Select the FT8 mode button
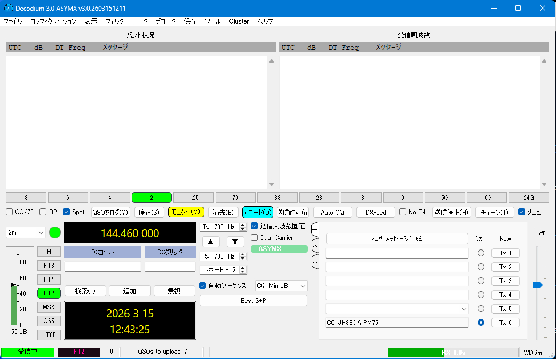Viewport: 556px width, 359px height. point(49,265)
